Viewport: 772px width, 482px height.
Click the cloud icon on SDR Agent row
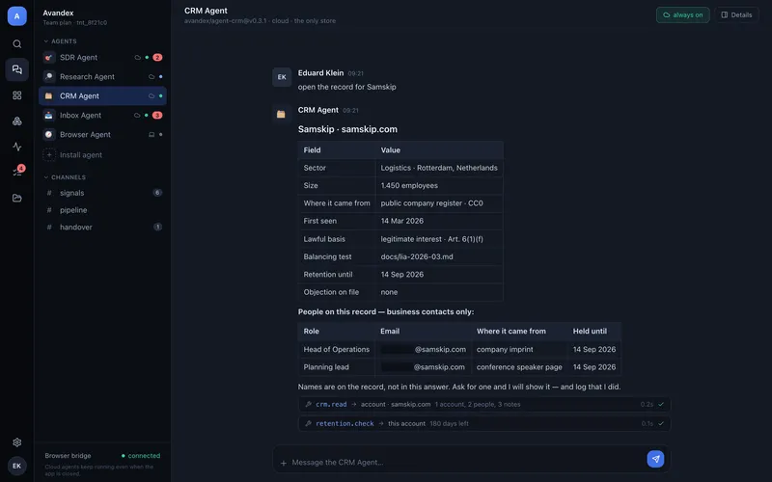click(x=137, y=58)
